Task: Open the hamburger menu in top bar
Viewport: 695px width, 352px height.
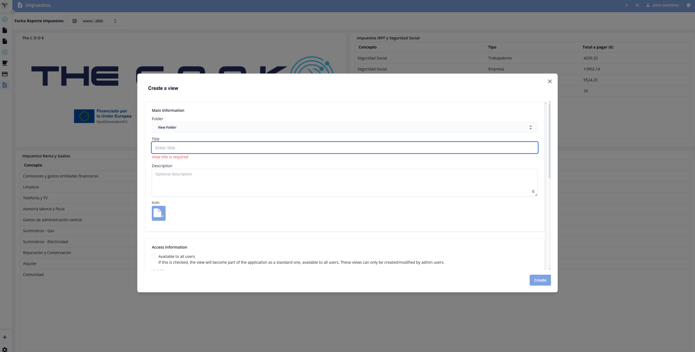Action: [637, 5]
